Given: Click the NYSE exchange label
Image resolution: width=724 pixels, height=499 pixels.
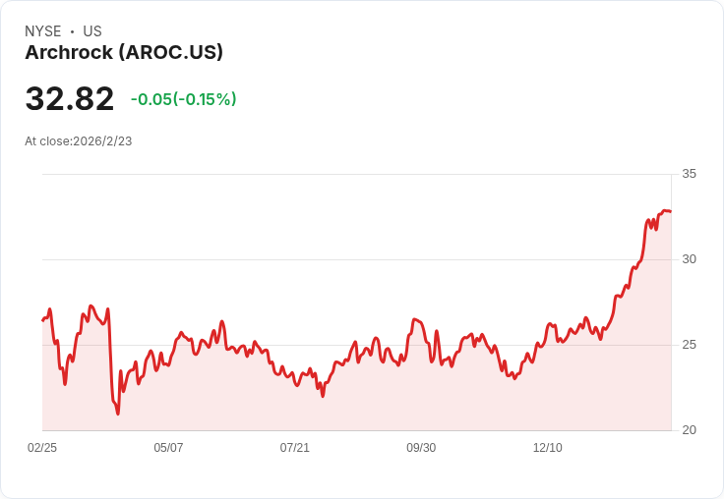Looking at the screenshot, I should click(43, 31).
